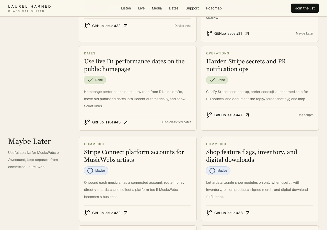This screenshot has height=230, width=327.
Task: Click circle icon in Shop feature flags Maybe badge
Action: [212, 171]
